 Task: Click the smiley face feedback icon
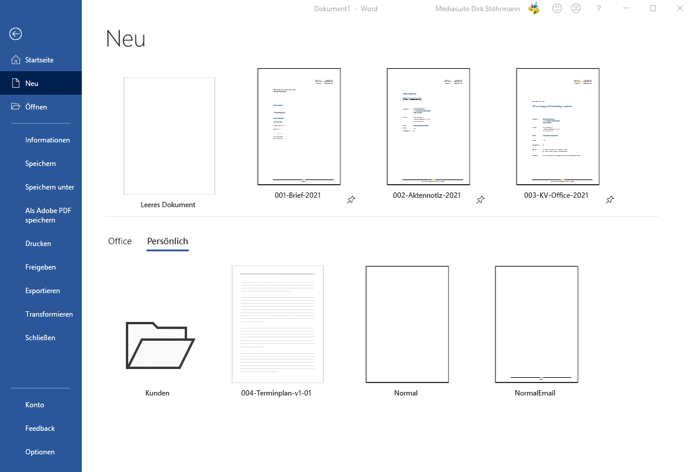point(557,8)
